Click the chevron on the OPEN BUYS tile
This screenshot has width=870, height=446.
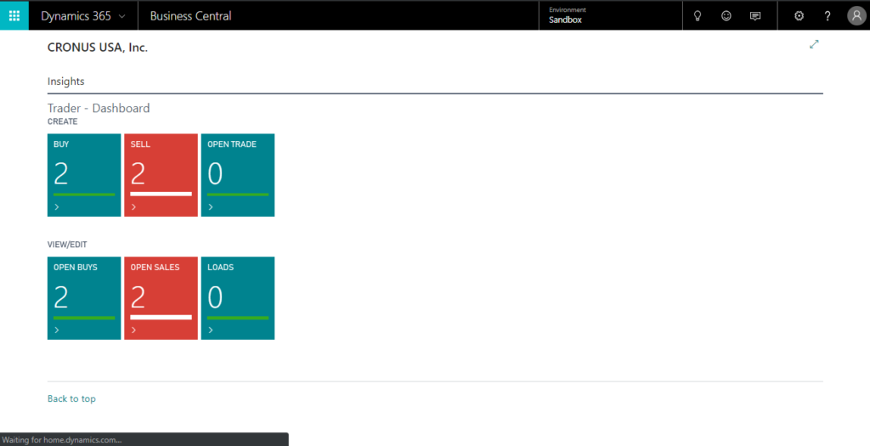pos(57,330)
